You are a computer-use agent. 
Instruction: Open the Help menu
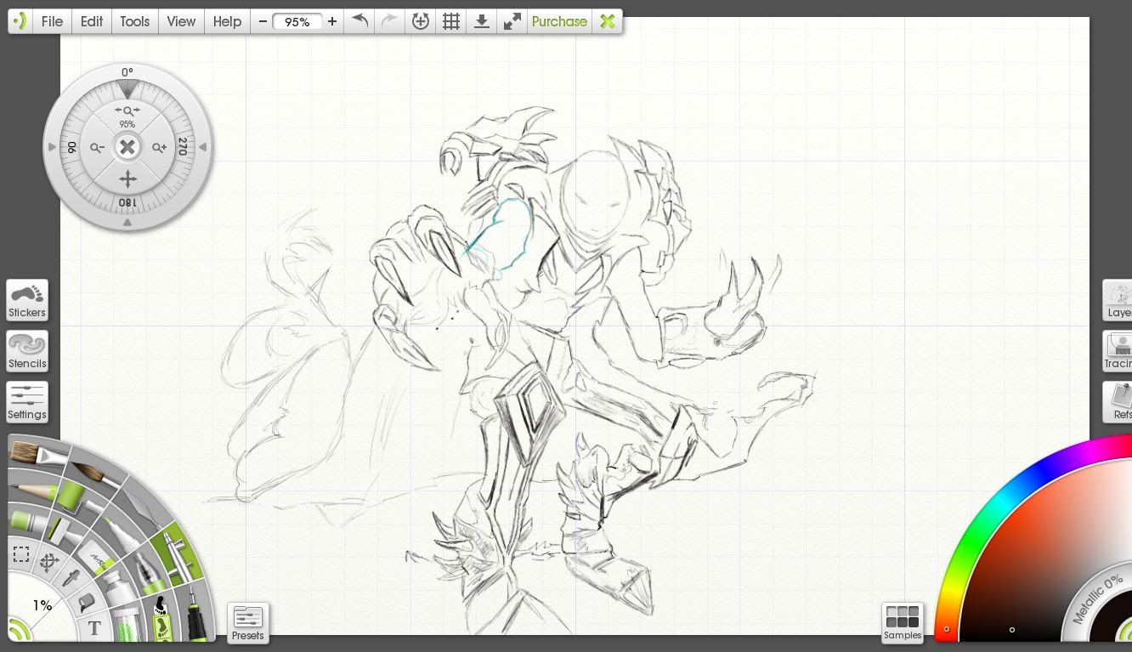(x=227, y=21)
